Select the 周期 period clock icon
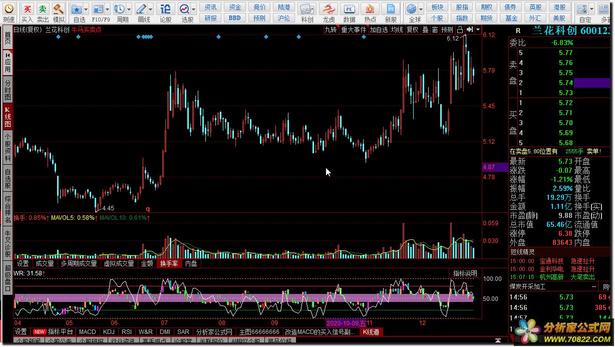 (x=119, y=9)
